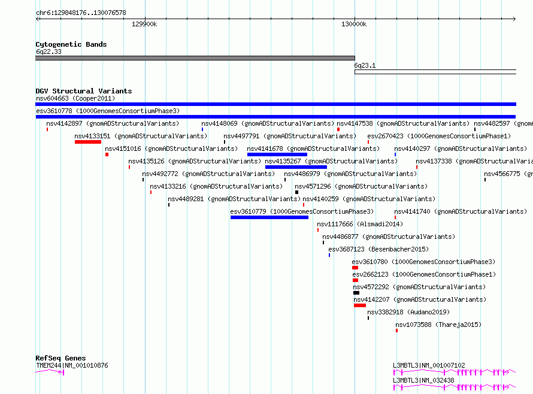Select the blue esv3610779 variant bar
The image size is (533, 394).
269,217
